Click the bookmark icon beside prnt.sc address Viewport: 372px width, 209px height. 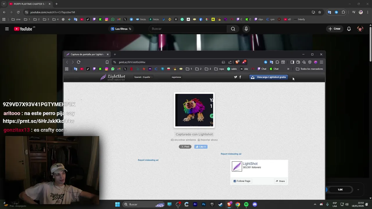tap(107, 62)
